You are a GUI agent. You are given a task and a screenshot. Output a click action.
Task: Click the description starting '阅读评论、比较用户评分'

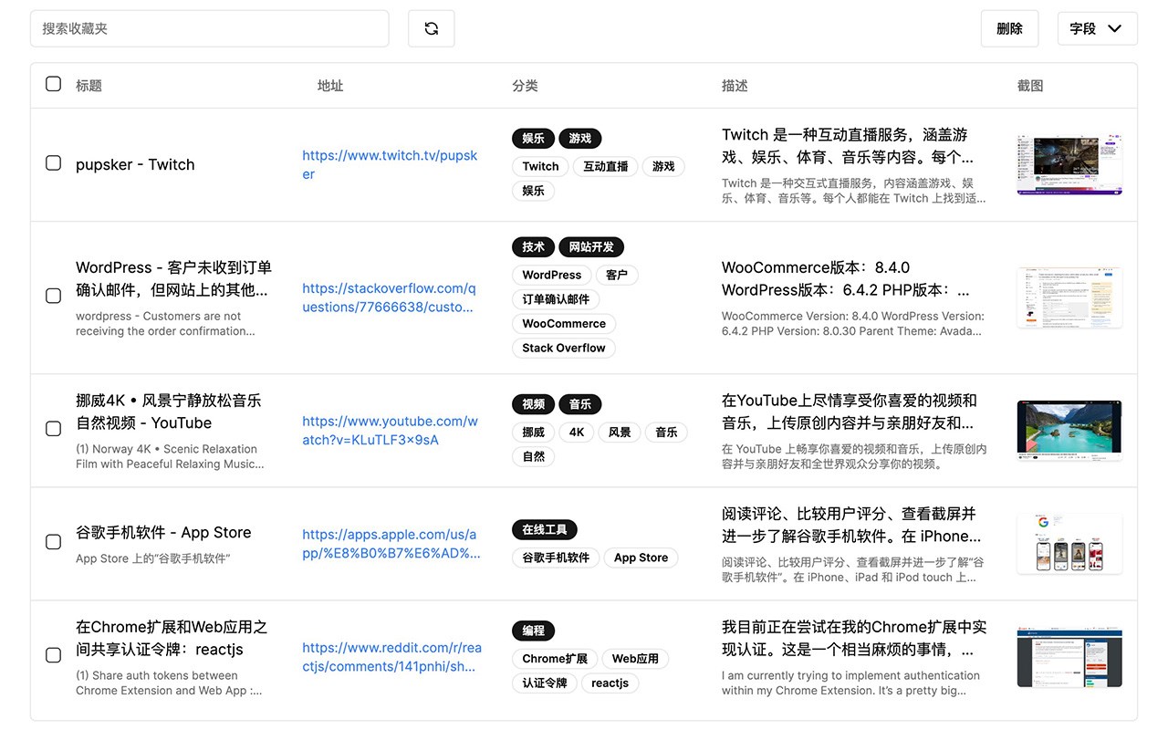tap(851, 525)
